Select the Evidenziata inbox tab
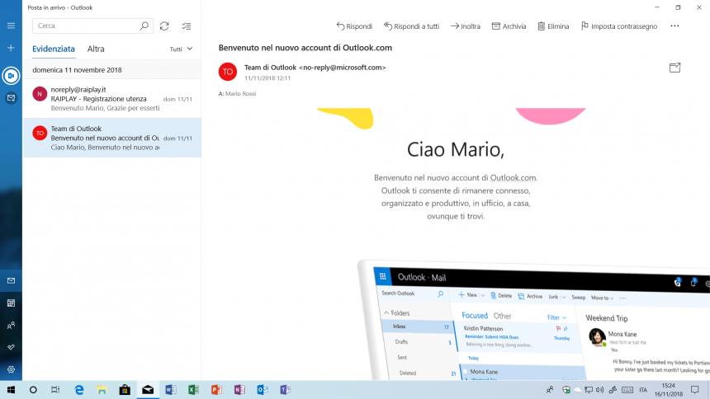The width and height of the screenshot is (710, 399). [x=54, y=49]
